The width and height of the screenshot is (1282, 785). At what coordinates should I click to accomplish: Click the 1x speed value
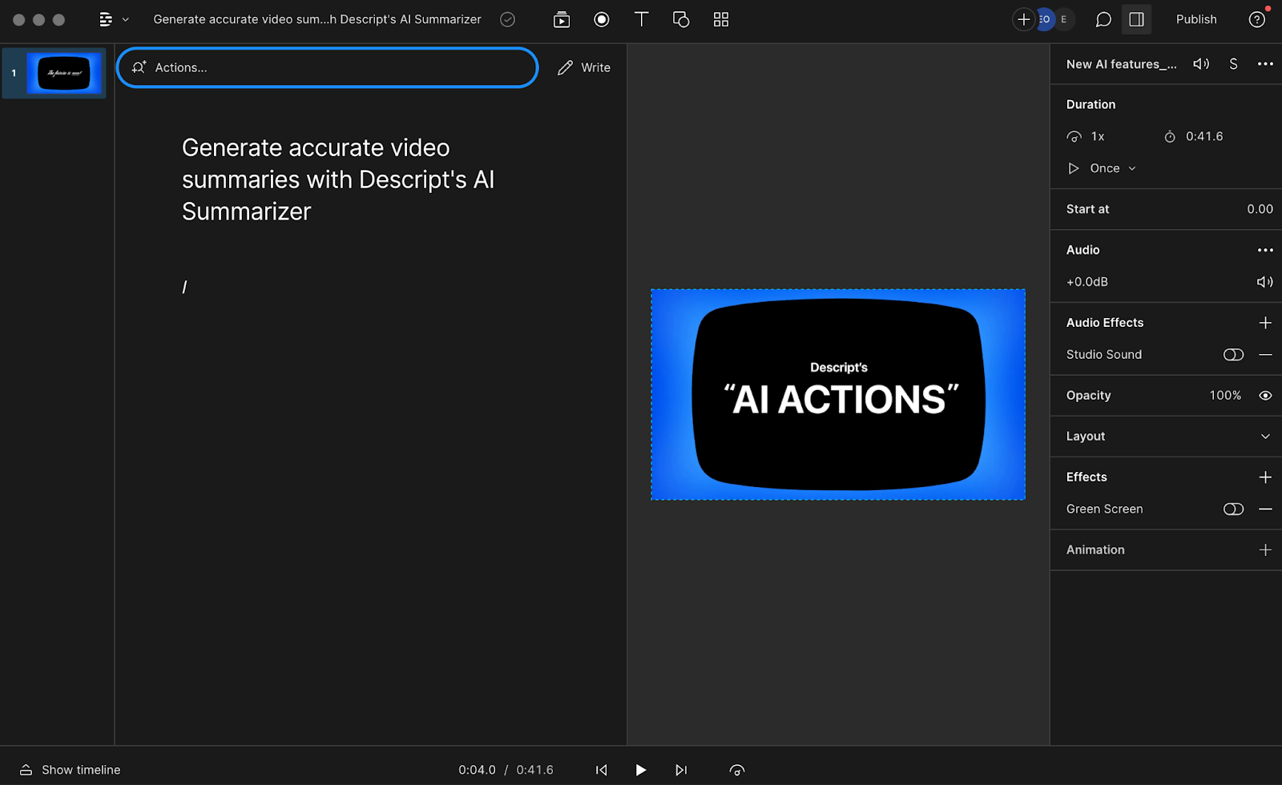[x=1098, y=136]
